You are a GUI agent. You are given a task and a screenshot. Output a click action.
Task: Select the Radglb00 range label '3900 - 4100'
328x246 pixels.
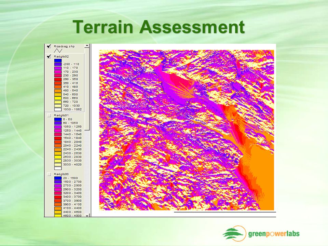[x=72, y=204]
